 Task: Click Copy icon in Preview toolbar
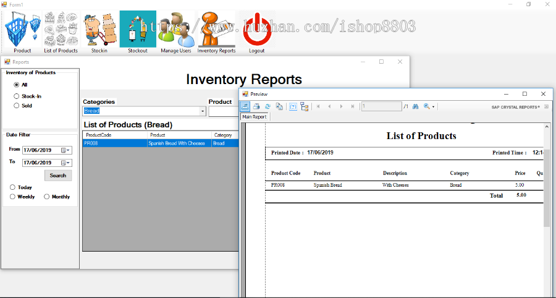tap(279, 106)
